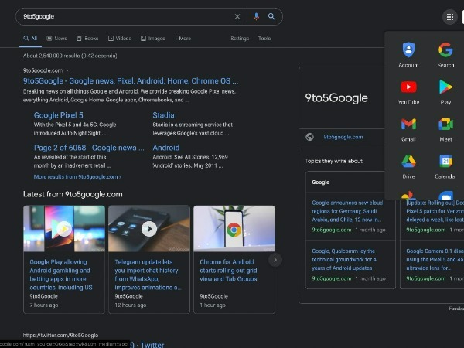This screenshot has height=348, width=464.
Task: Expand the More search filters menu
Action: tap(183, 38)
